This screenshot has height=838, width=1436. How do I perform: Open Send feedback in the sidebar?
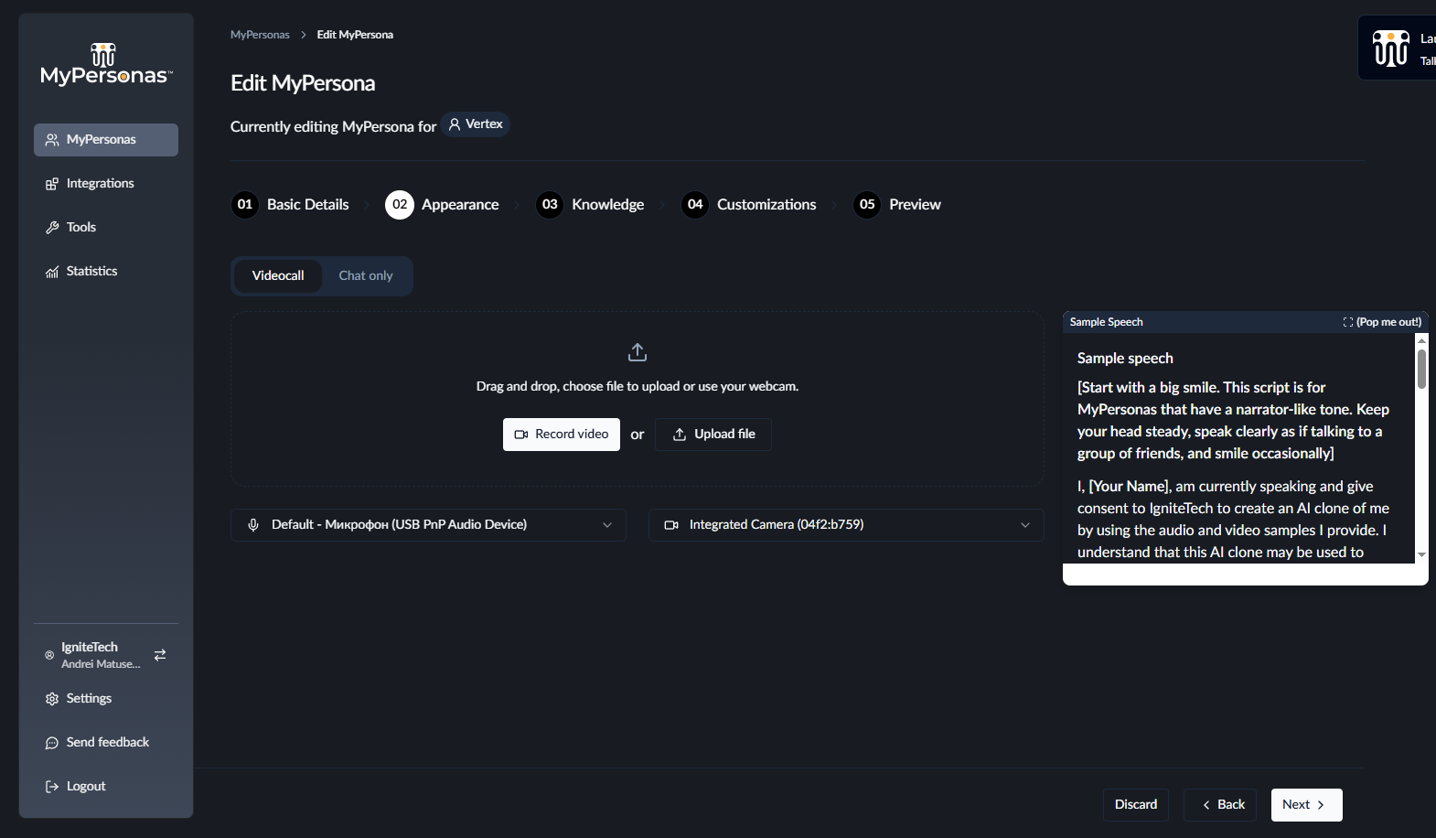point(106,743)
